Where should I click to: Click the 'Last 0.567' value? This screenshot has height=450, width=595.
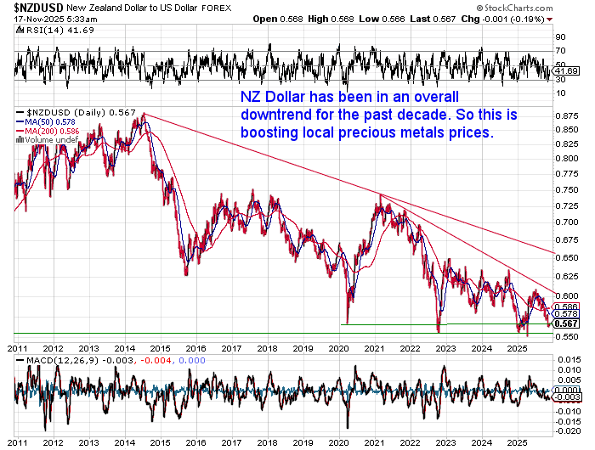pos(433,19)
